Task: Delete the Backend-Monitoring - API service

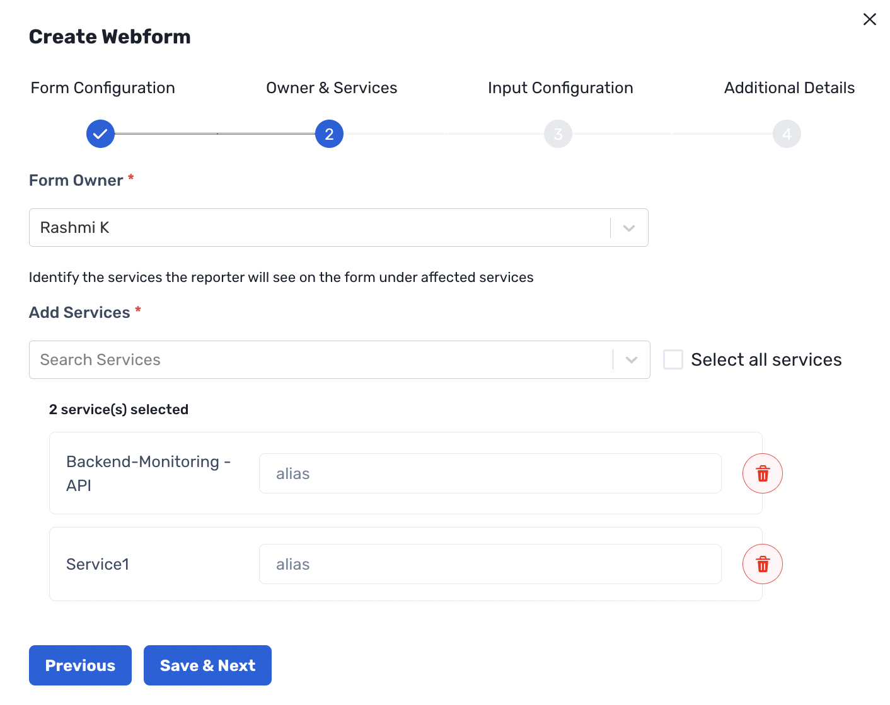Action: coord(762,473)
